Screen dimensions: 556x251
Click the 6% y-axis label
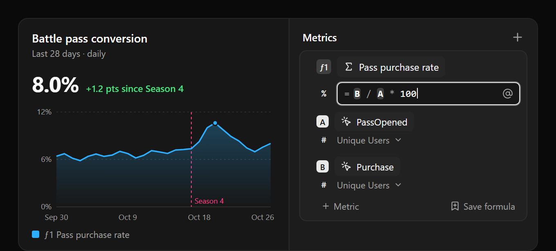point(46,159)
